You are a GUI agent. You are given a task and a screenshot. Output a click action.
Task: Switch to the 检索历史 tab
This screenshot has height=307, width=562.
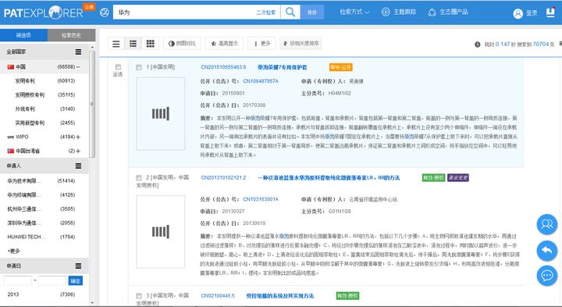point(71,35)
